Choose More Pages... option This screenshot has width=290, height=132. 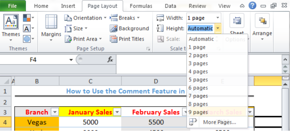217,122
